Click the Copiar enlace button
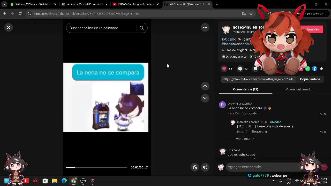 tap(310, 79)
